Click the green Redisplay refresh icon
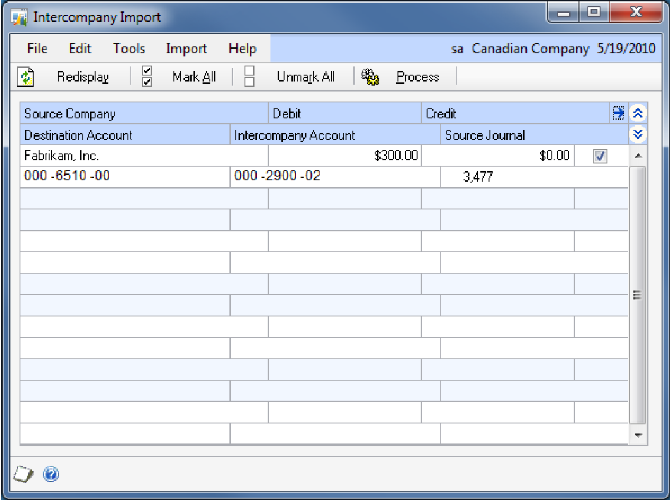 [x=26, y=77]
